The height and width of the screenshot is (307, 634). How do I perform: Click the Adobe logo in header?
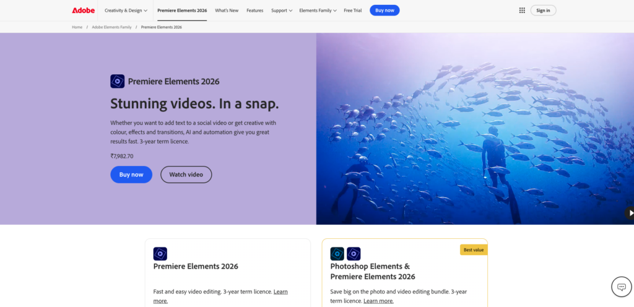(84, 11)
